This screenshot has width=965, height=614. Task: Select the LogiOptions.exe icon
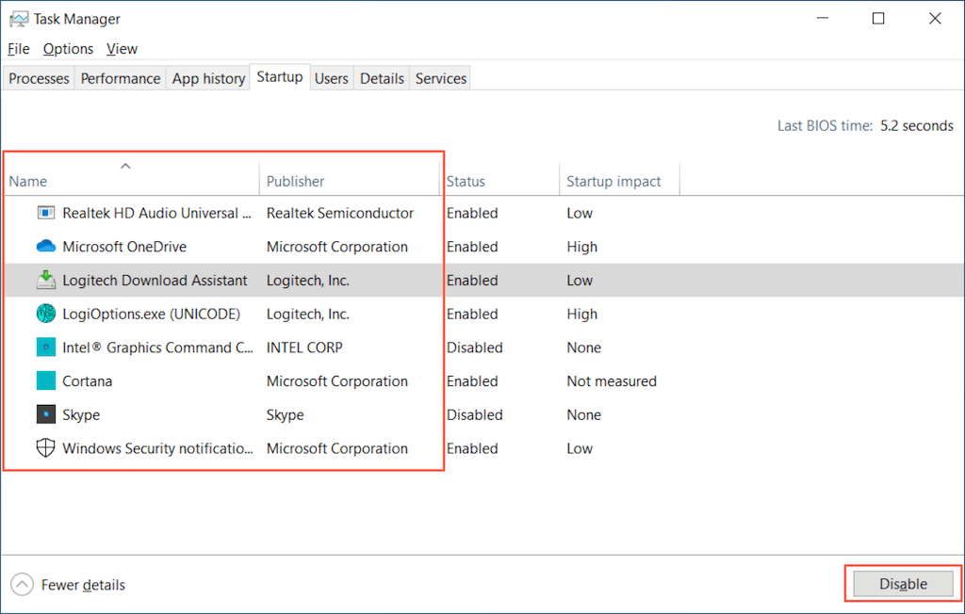tap(46, 314)
